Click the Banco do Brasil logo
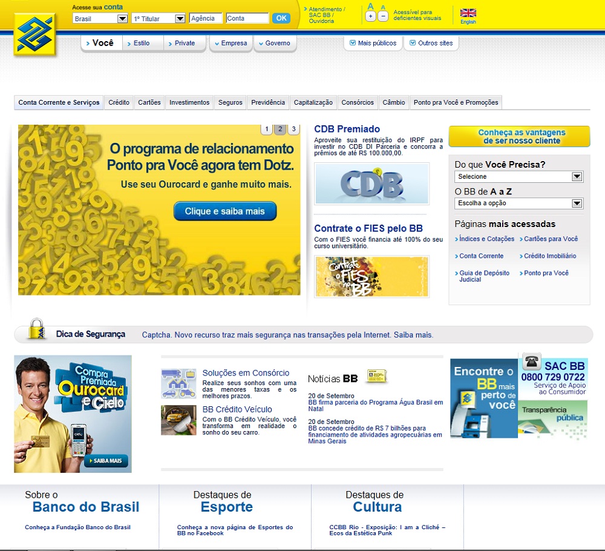The image size is (605, 551). (34, 36)
